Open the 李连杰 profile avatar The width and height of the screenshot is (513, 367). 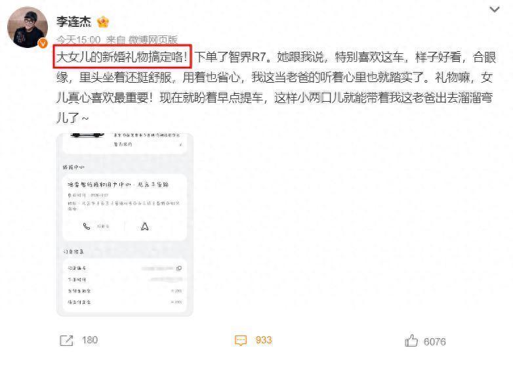(28, 28)
